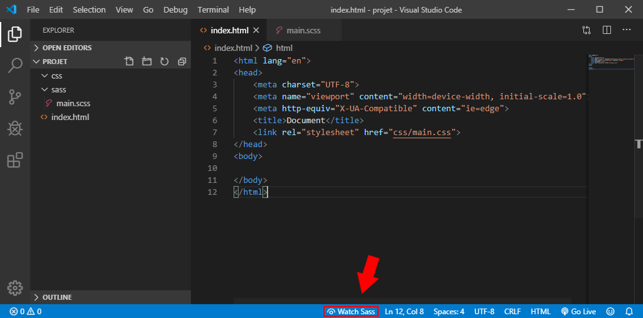643x318 pixels.
Task: Start Go Live server
Action: [578, 312]
